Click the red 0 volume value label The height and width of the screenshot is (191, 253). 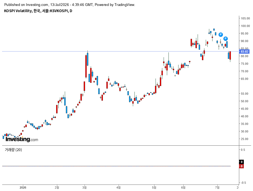(241, 166)
